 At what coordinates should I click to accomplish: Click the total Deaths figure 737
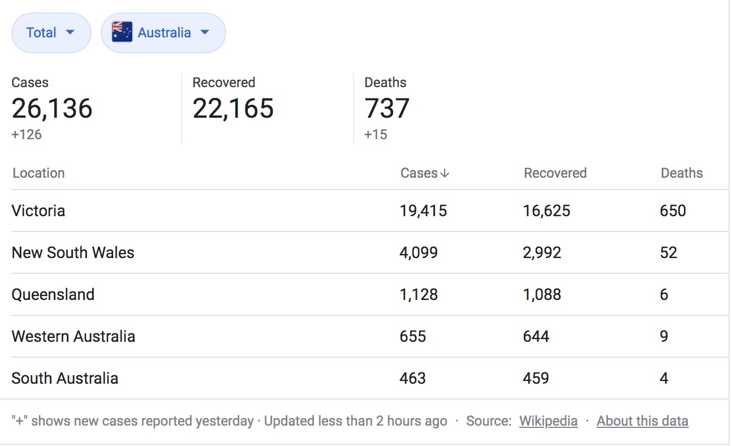(x=387, y=108)
